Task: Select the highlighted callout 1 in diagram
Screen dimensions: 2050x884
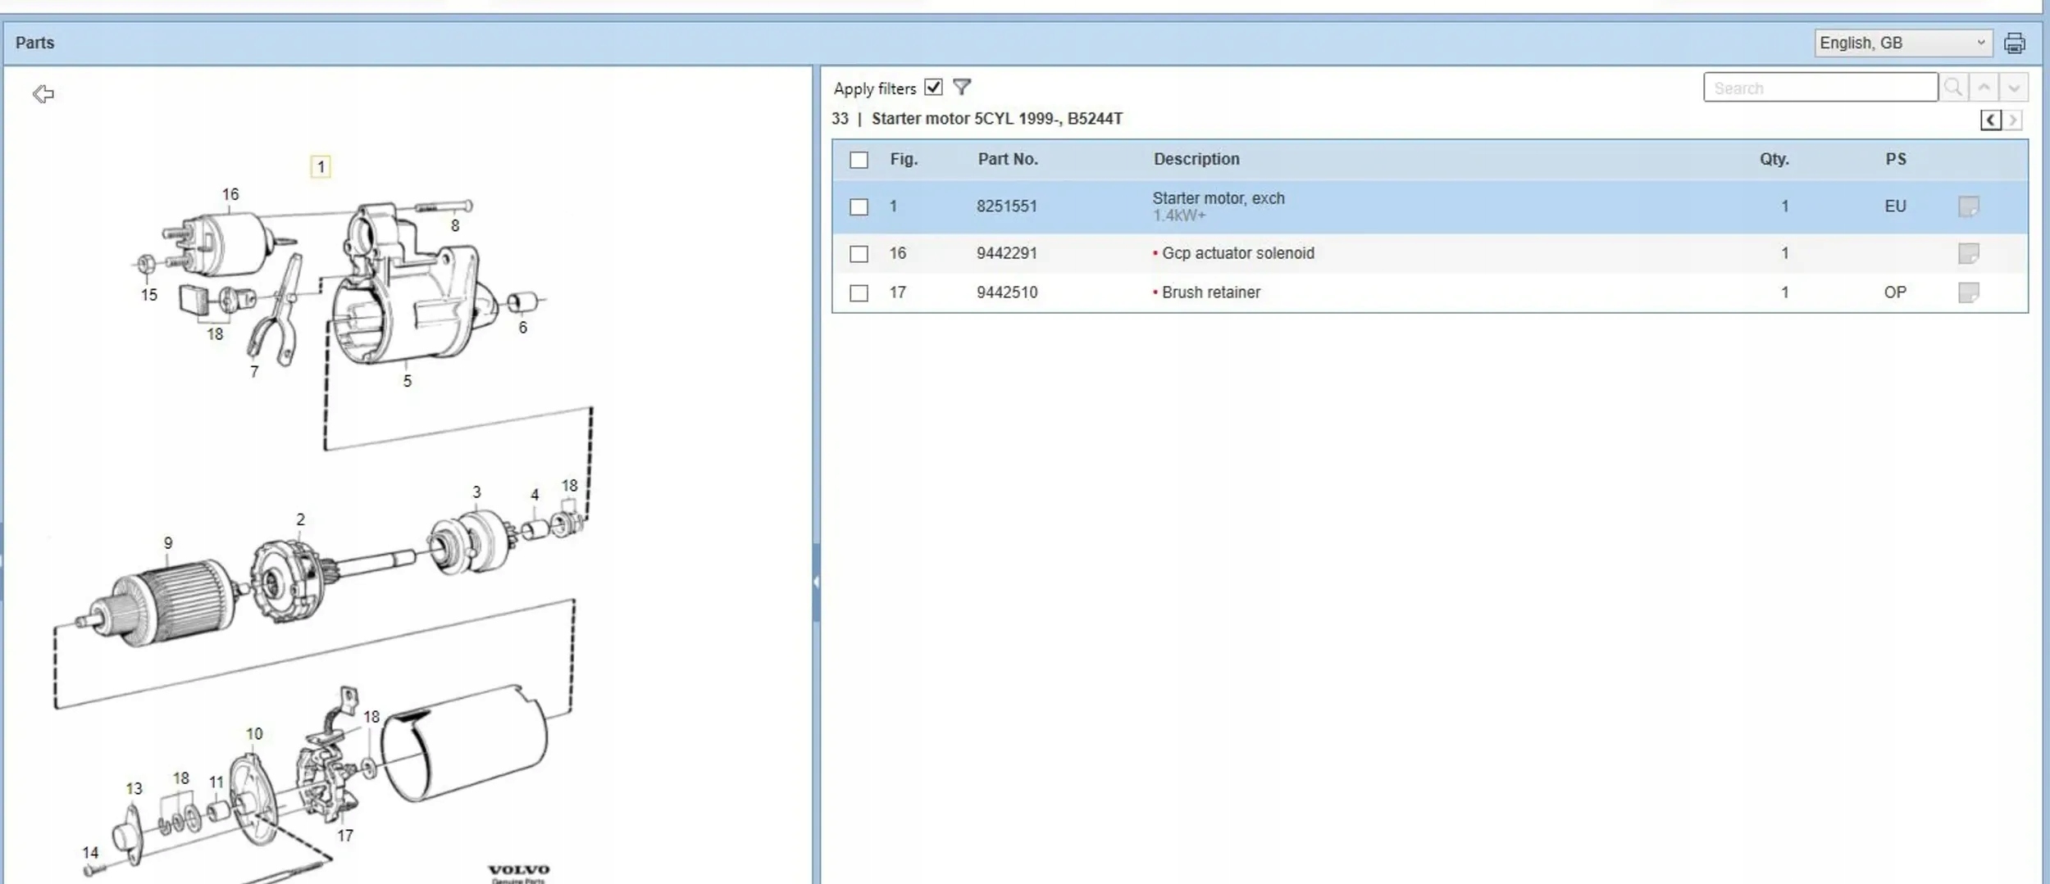Action: pyautogui.click(x=321, y=167)
